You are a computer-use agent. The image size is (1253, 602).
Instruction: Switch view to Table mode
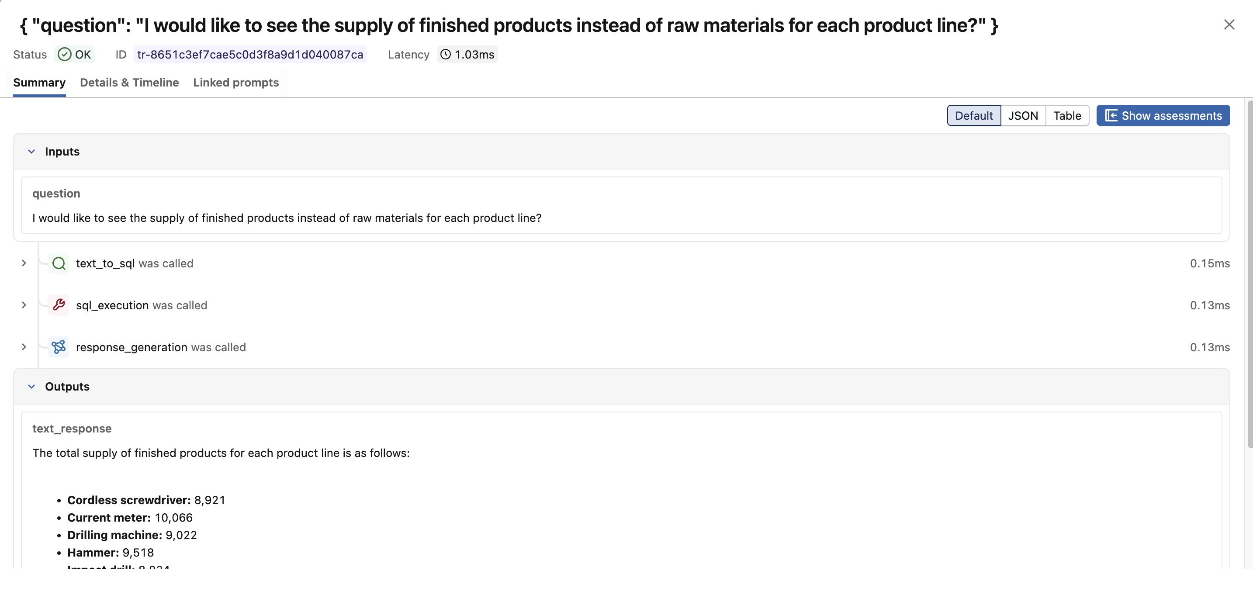tap(1067, 116)
